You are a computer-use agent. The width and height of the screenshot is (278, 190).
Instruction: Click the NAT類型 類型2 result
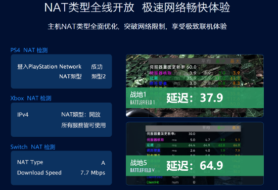point(82,76)
